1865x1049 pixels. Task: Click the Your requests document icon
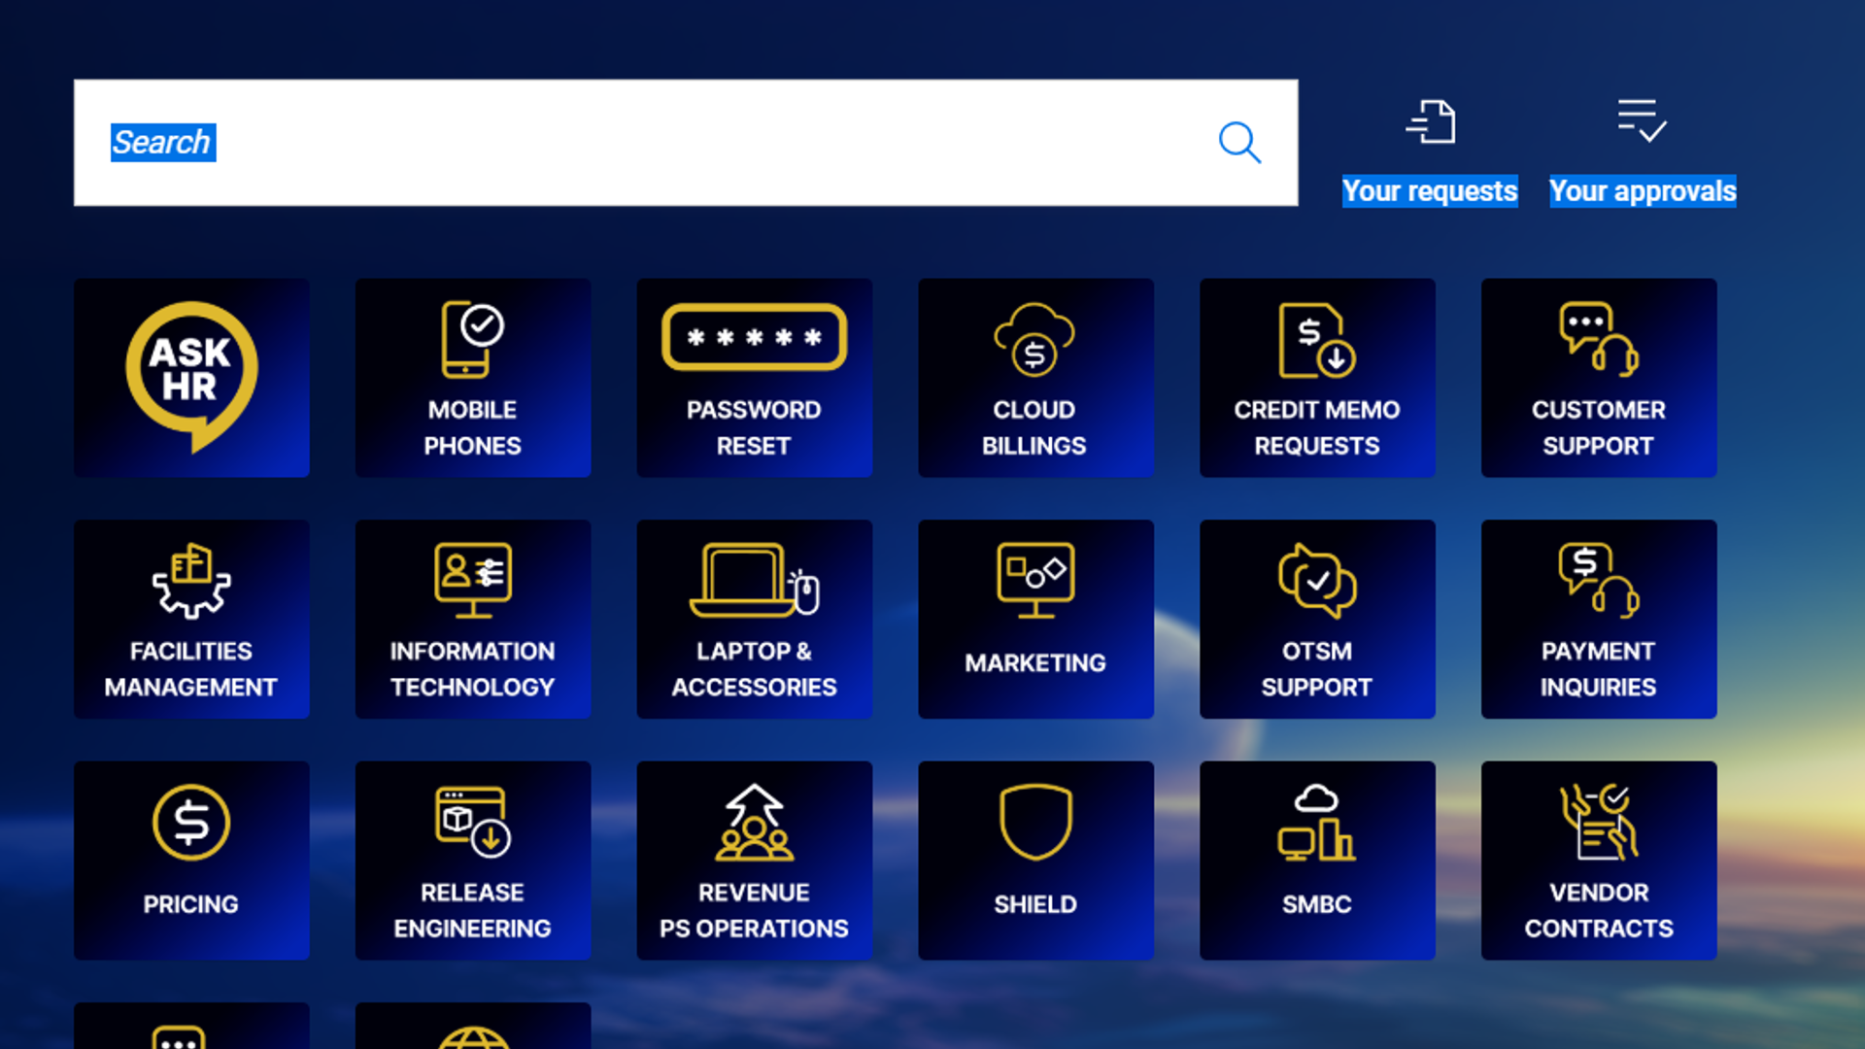1431,122
